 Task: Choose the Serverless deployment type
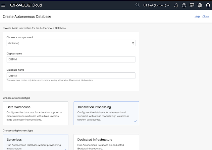35,142
